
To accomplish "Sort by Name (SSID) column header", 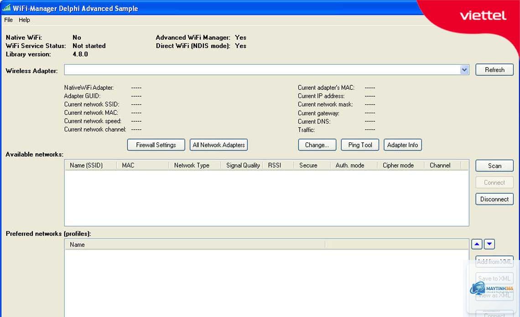I will pyautogui.click(x=90, y=166).
